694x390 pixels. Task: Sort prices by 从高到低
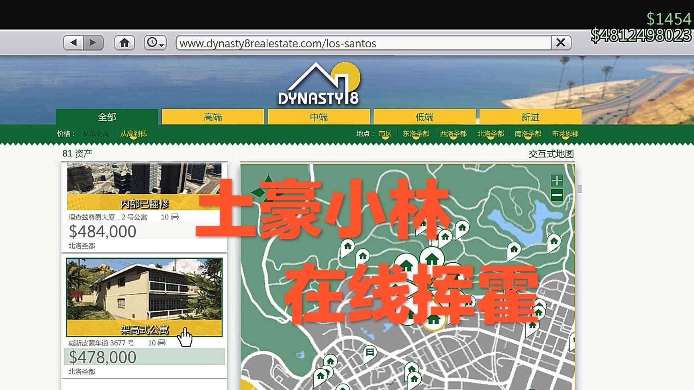click(x=133, y=134)
